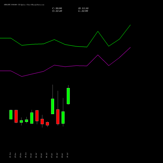The width and height of the screenshot is (163, 163).
Task: Click the close value C: 30.00
Action: point(57,8)
